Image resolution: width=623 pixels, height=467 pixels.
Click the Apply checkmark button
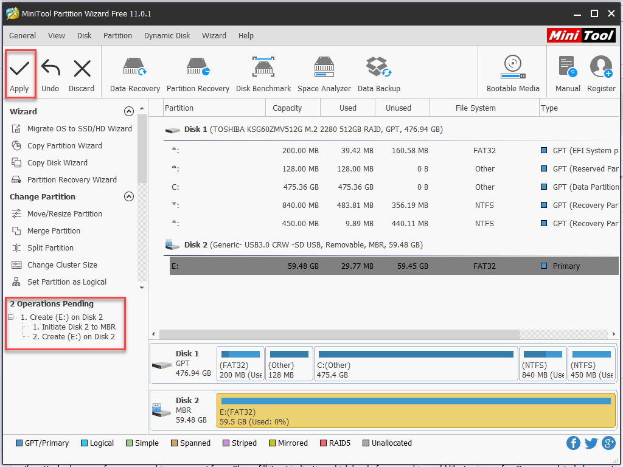[19, 74]
